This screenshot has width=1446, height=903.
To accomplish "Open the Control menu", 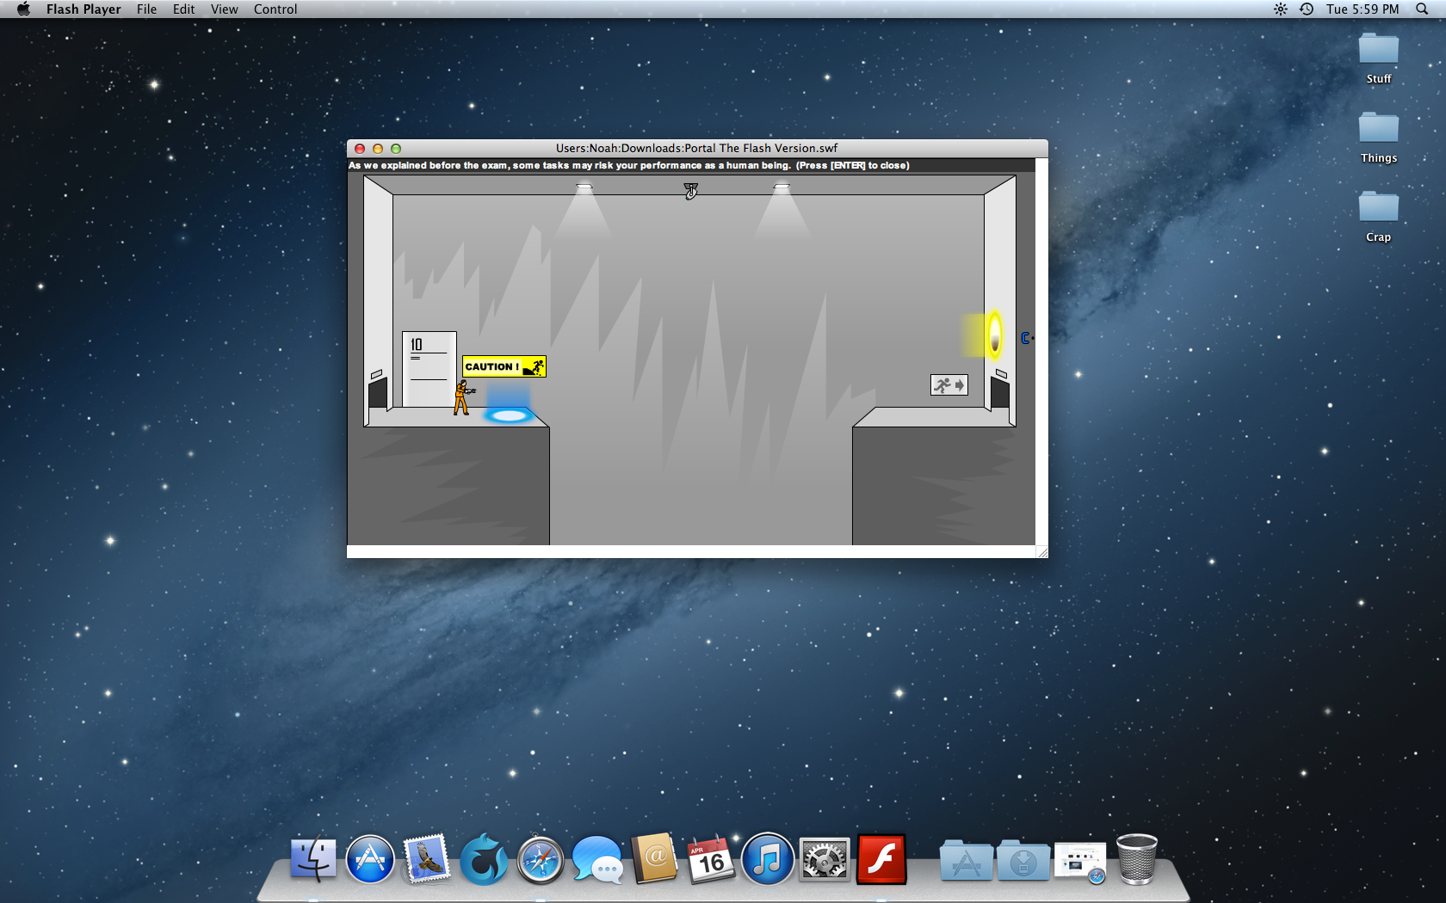I will [x=275, y=9].
